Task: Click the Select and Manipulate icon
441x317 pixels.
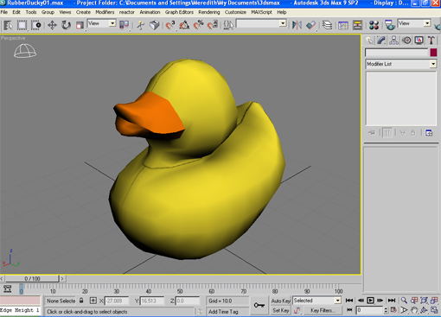Action: (x=141, y=25)
